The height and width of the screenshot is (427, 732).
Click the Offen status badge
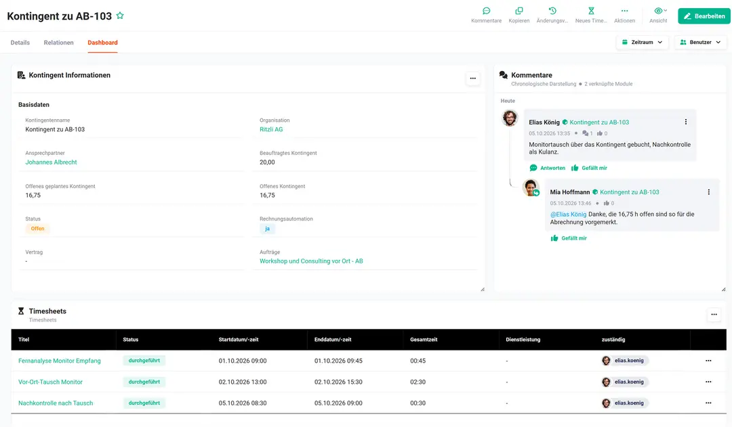pyautogui.click(x=37, y=229)
